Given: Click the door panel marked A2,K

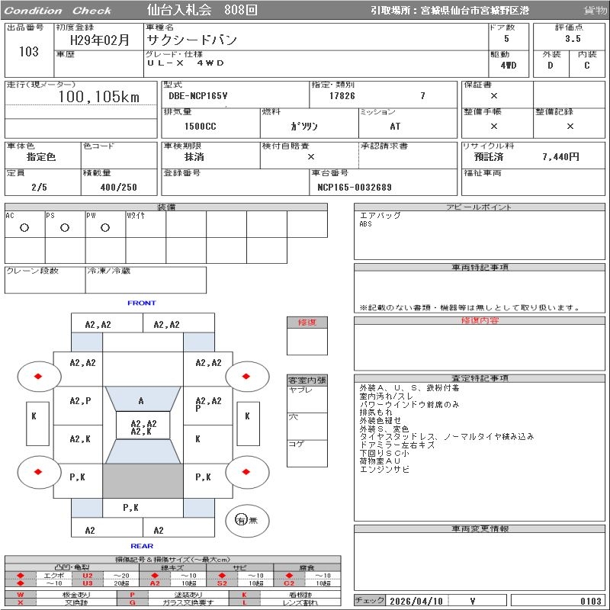Looking at the screenshot, I should tap(80, 439).
